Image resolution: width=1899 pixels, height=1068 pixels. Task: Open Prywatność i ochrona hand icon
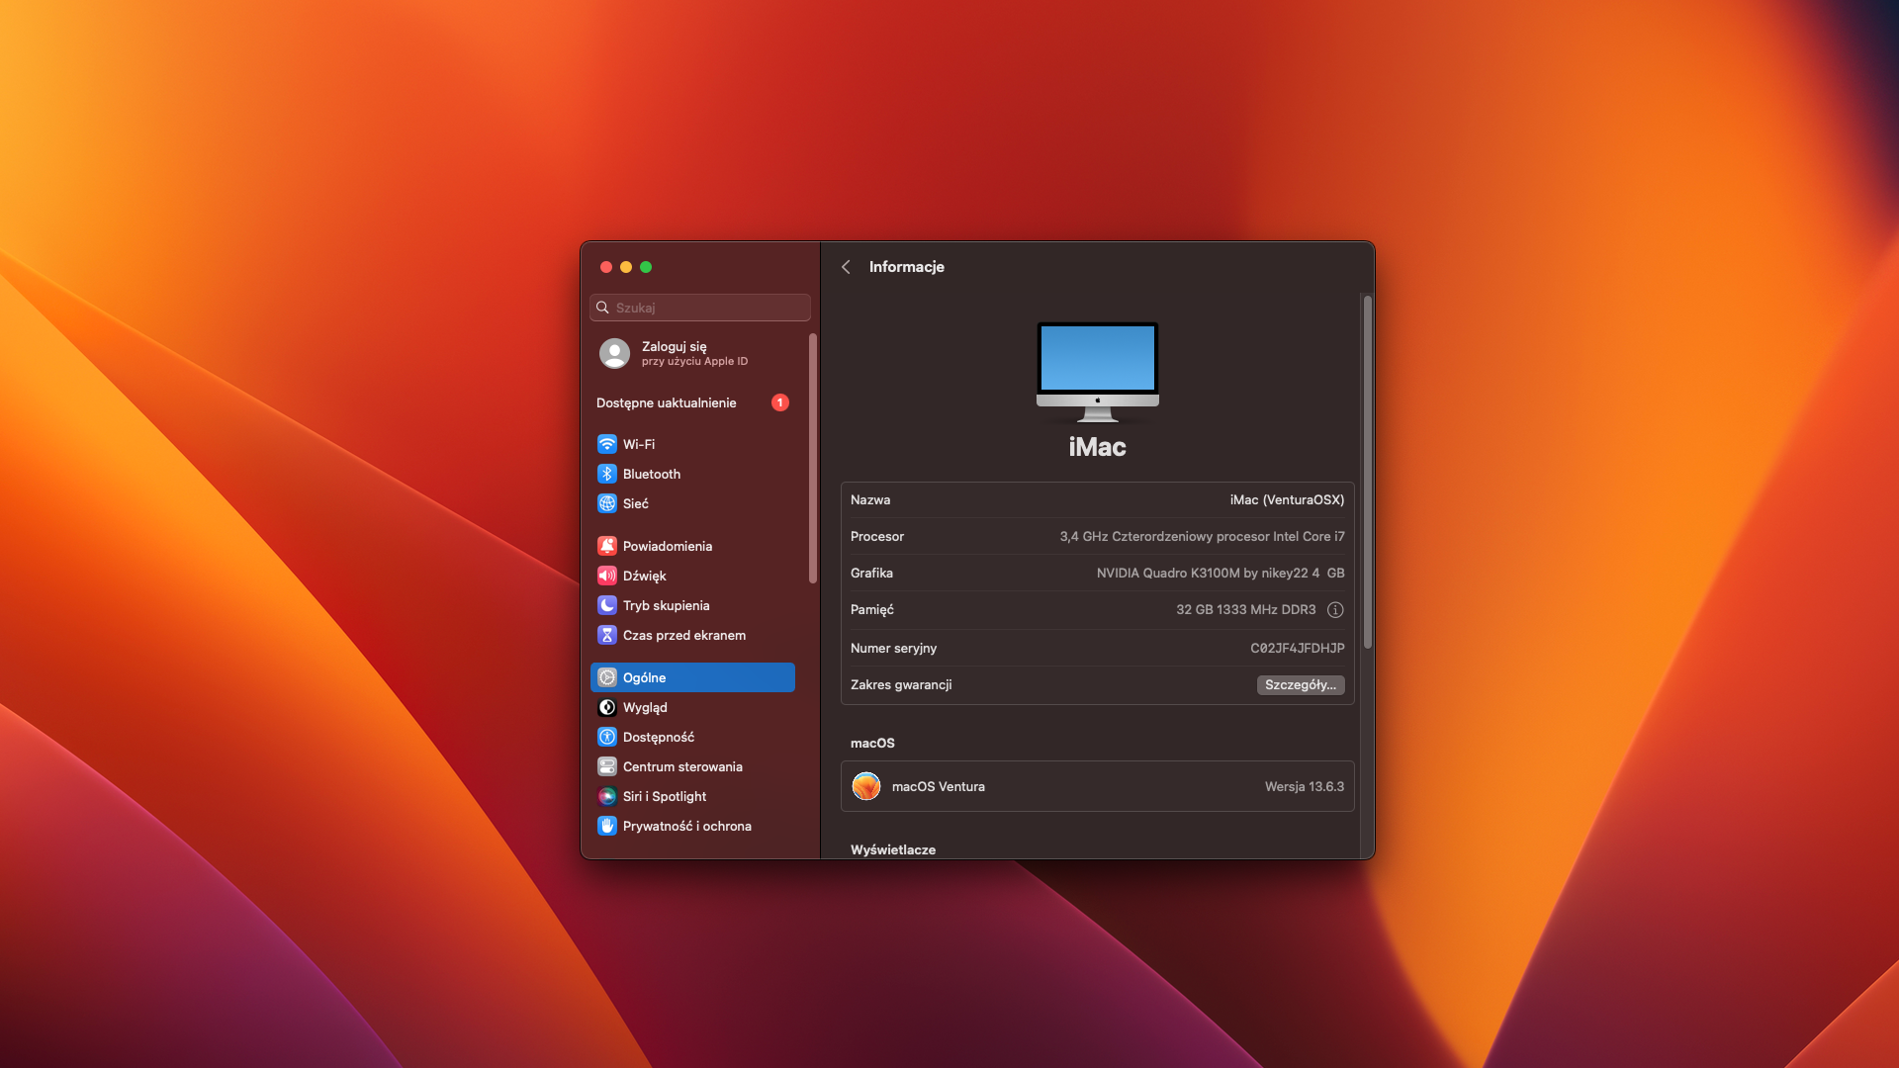pyautogui.click(x=607, y=826)
